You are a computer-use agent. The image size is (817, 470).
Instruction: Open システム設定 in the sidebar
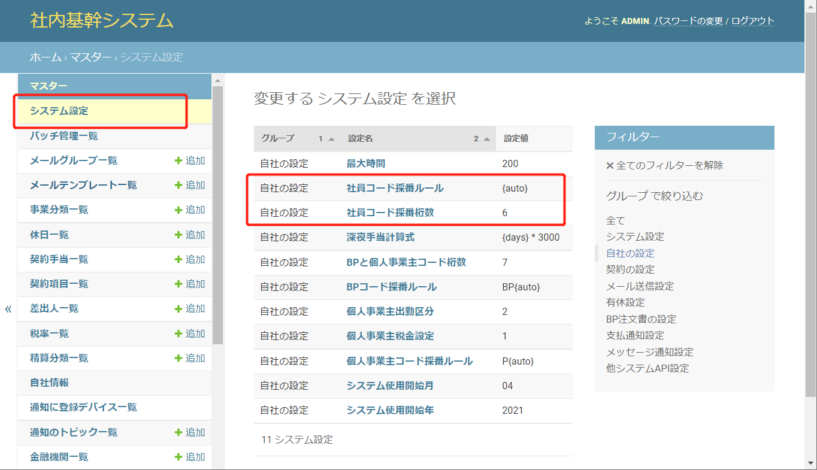click(x=59, y=111)
